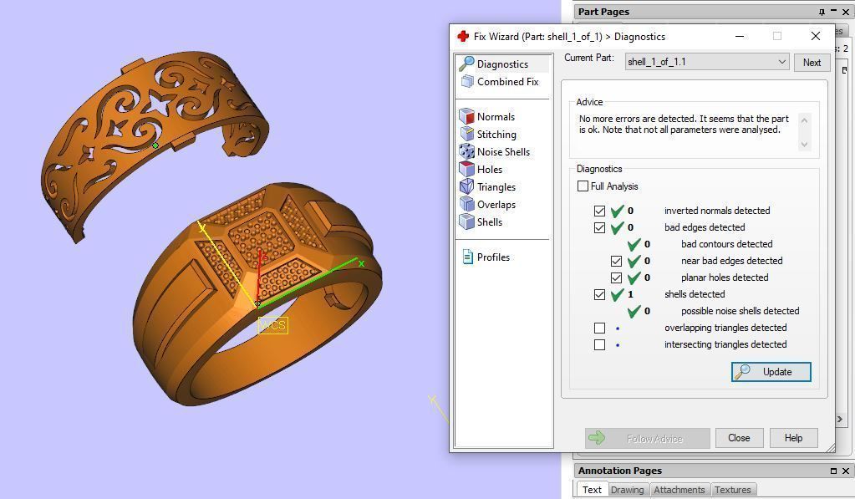Open the Overlaps fix page
Image resolution: width=855 pixels, height=499 pixels.
(496, 204)
